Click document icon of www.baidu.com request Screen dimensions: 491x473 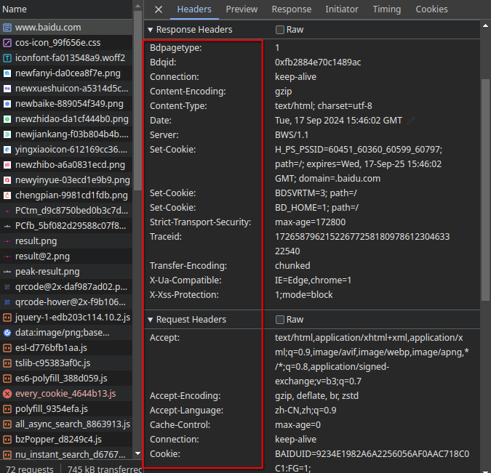(7, 28)
